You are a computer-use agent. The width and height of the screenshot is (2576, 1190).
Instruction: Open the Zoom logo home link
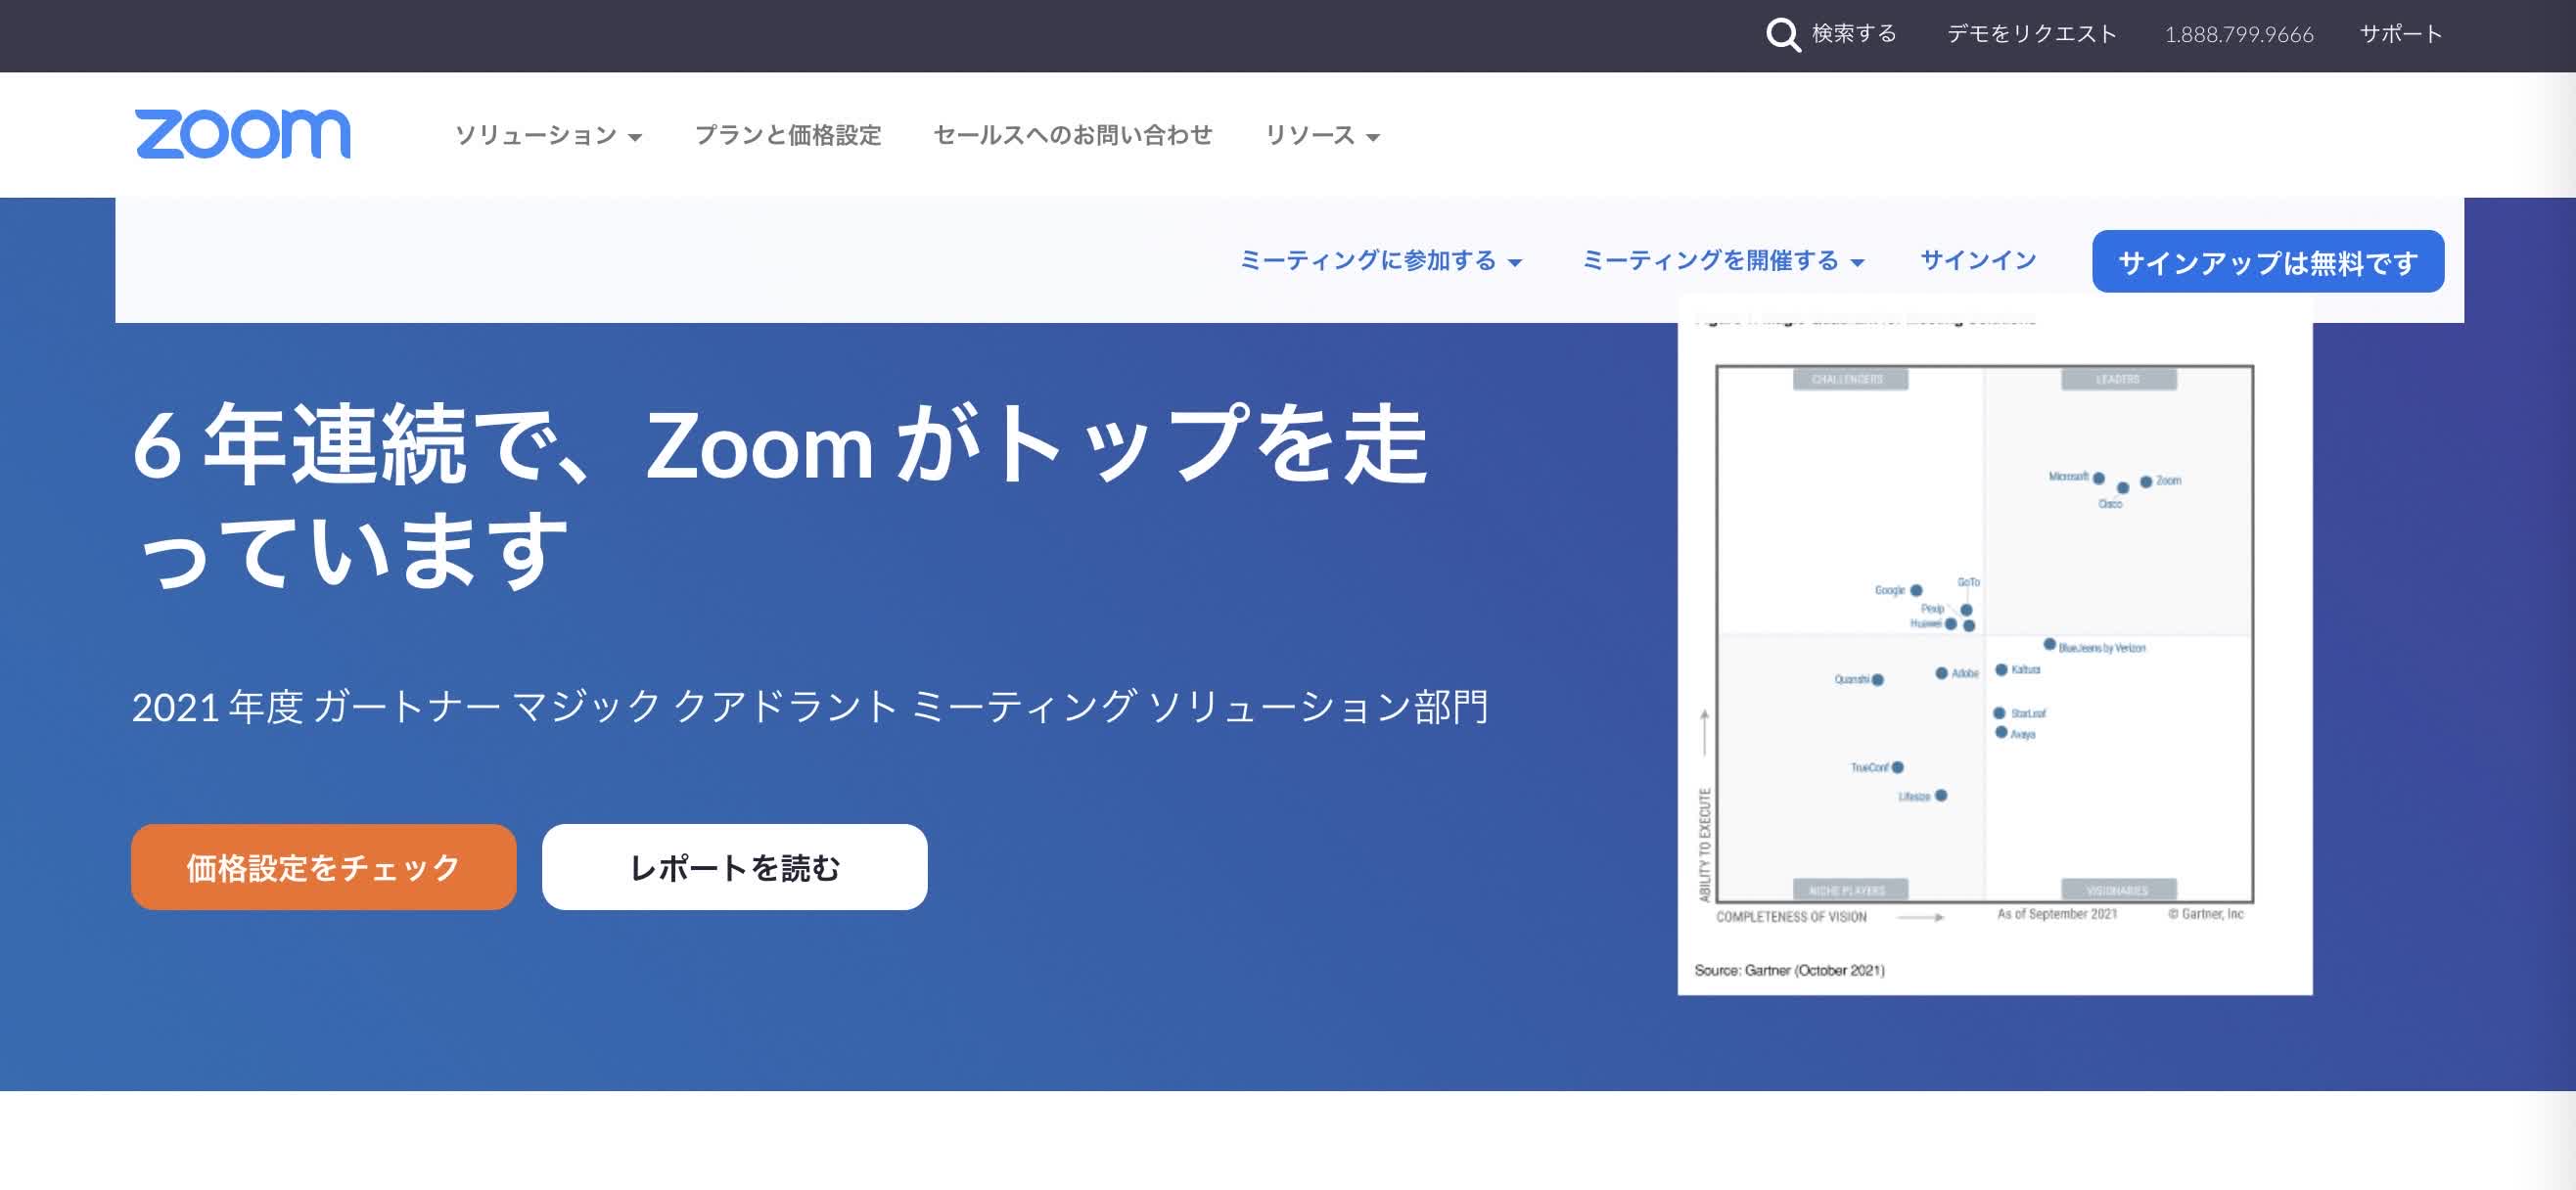pos(243,134)
